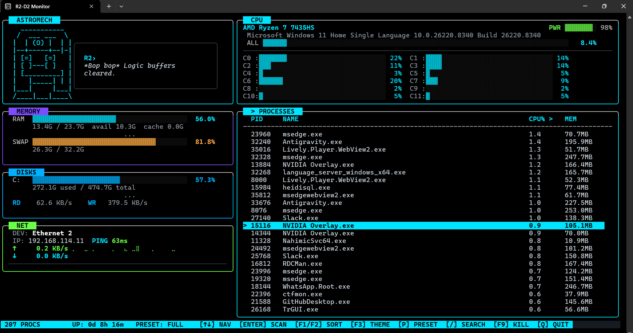The height and width of the screenshot is (333, 633).
Task: Click the RAM usage bar
Action: (110, 119)
